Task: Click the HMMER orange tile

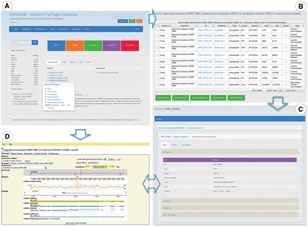Action: click(x=75, y=46)
